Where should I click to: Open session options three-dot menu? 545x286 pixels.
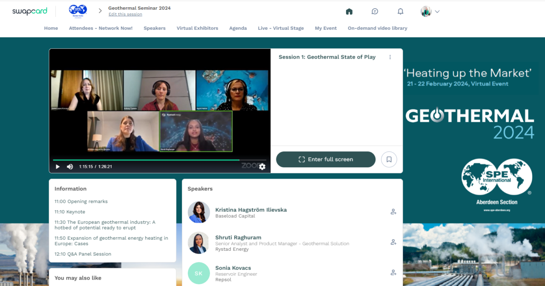[390, 57]
